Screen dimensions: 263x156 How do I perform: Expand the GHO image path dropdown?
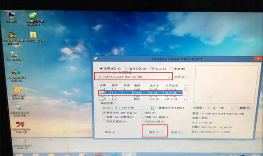pos(169,77)
